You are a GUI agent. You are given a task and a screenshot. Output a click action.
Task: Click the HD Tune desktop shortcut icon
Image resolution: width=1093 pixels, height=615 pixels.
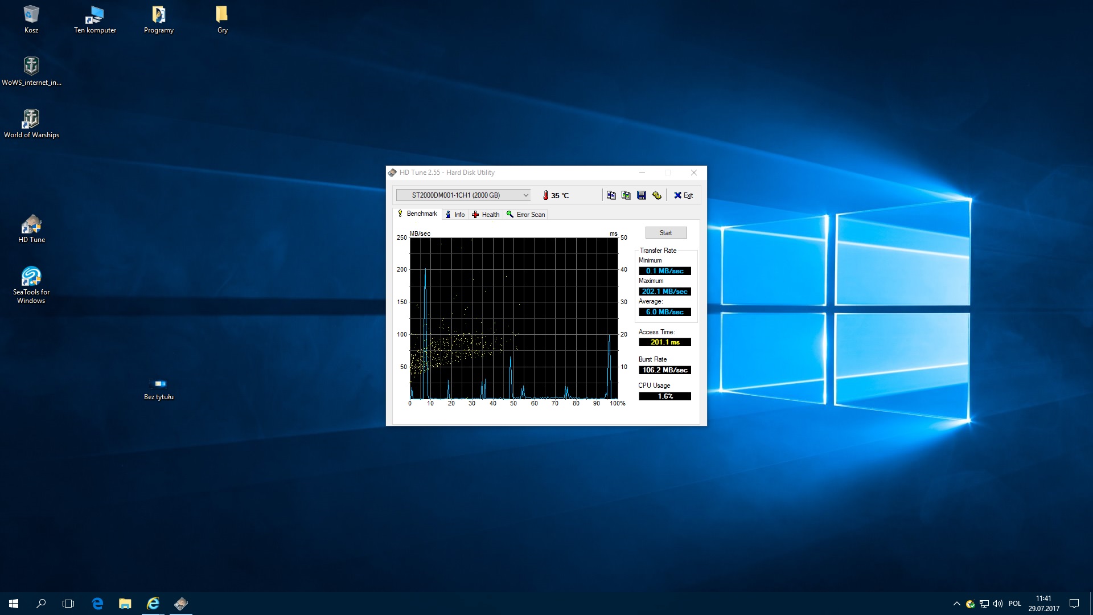[x=31, y=225]
